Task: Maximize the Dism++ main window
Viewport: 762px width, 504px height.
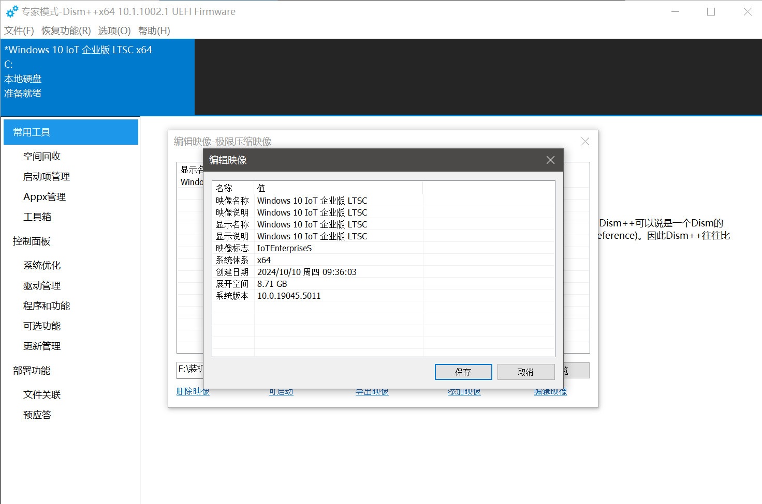Action: (x=711, y=11)
